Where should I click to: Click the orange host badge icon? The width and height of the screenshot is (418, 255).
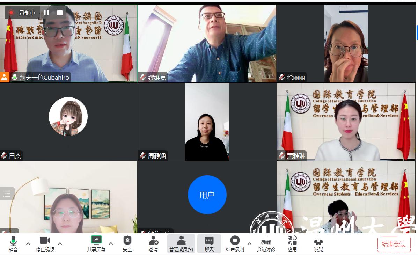point(5,77)
